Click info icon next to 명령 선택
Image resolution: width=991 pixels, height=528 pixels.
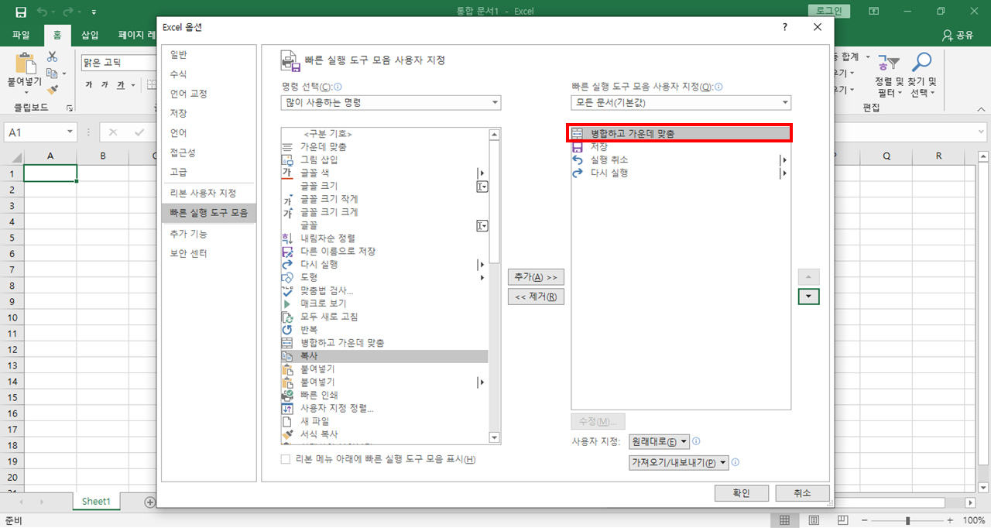pos(338,87)
